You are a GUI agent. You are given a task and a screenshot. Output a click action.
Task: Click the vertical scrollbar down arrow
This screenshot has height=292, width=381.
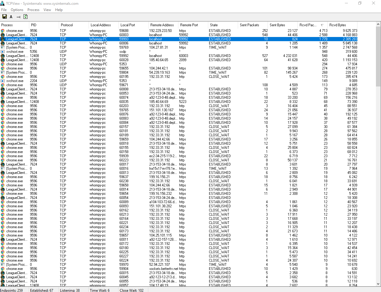[378, 284]
